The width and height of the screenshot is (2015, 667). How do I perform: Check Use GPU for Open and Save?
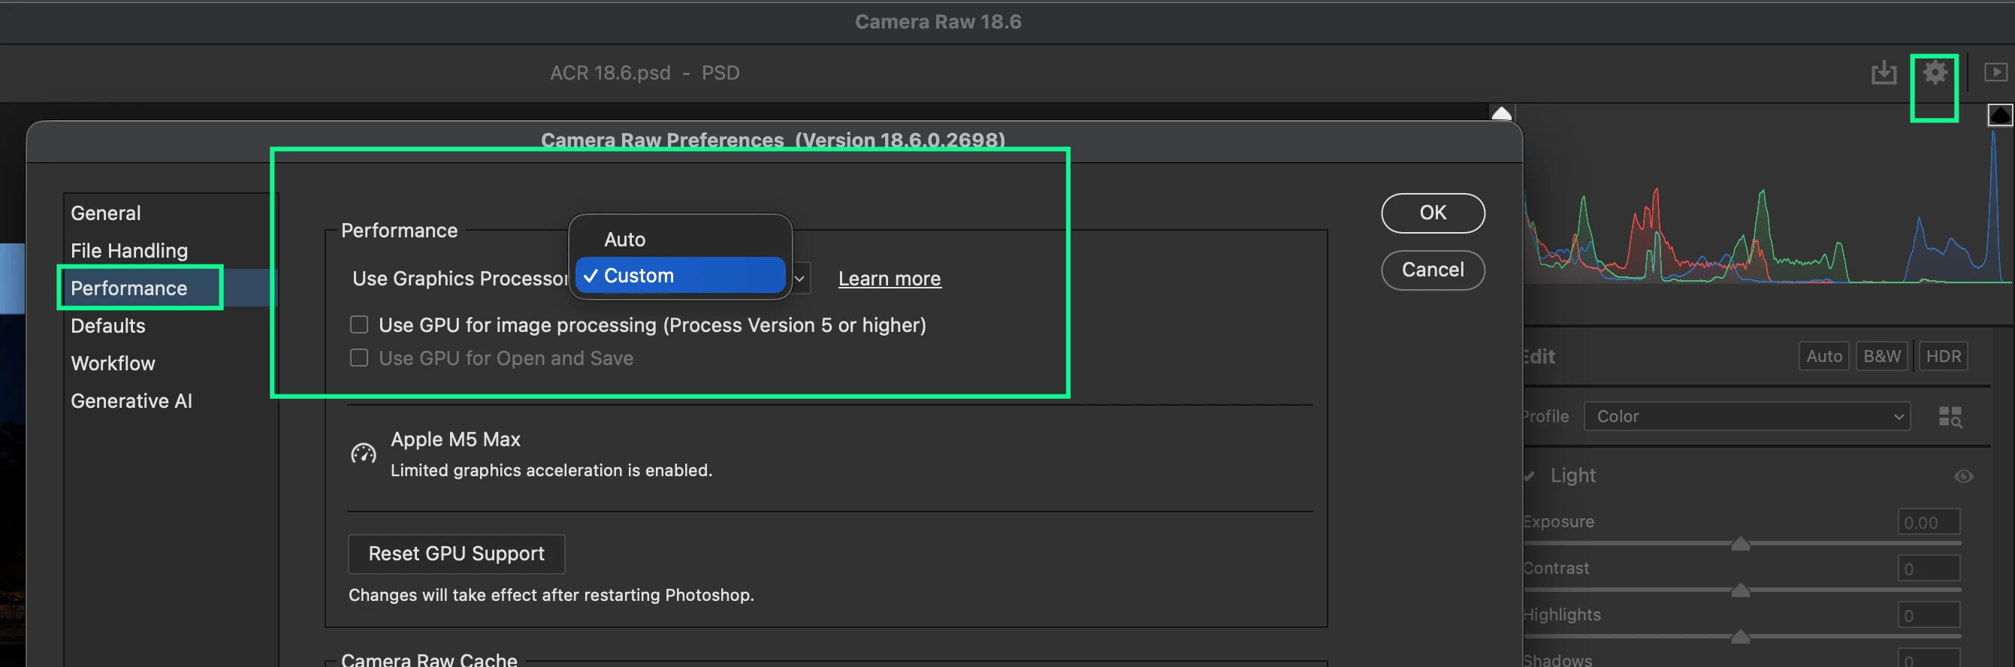359,358
